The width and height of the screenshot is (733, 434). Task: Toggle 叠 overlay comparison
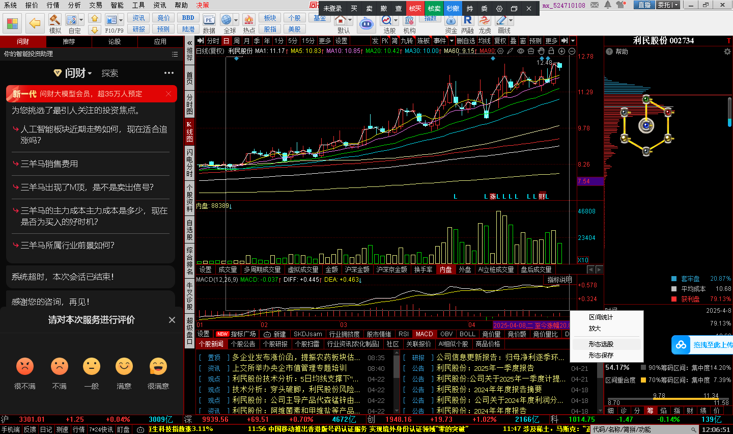513,41
